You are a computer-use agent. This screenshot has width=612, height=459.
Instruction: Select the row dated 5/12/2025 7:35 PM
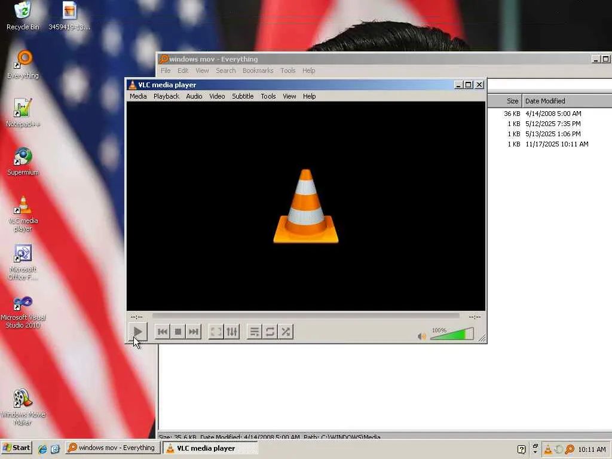click(x=550, y=124)
